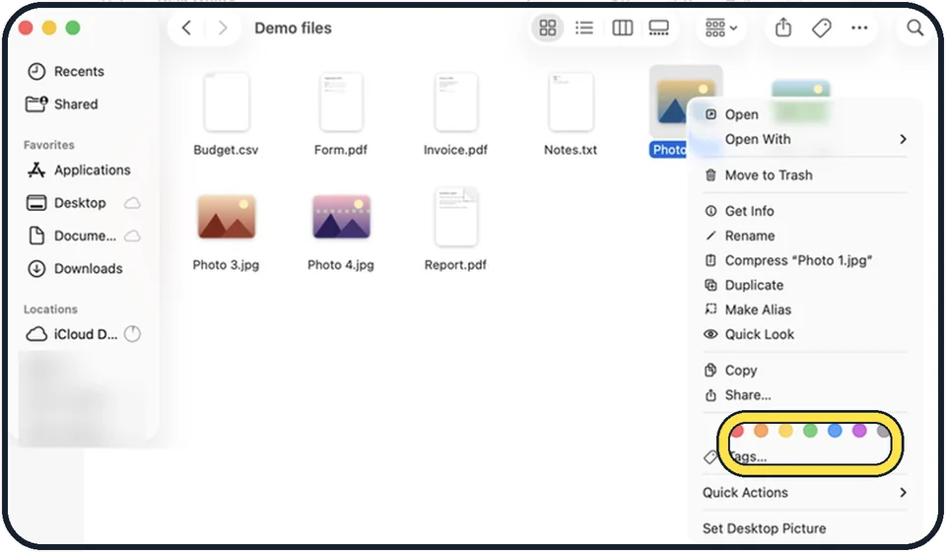Open the more actions ellipsis menu
Image resolution: width=946 pixels, height=552 pixels.
[859, 28]
